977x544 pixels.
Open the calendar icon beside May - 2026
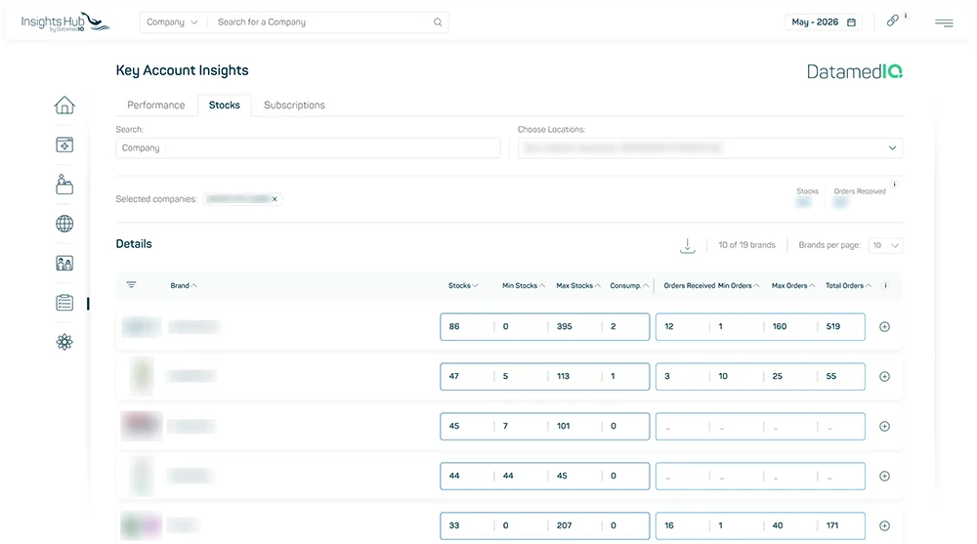click(x=851, y=22)
